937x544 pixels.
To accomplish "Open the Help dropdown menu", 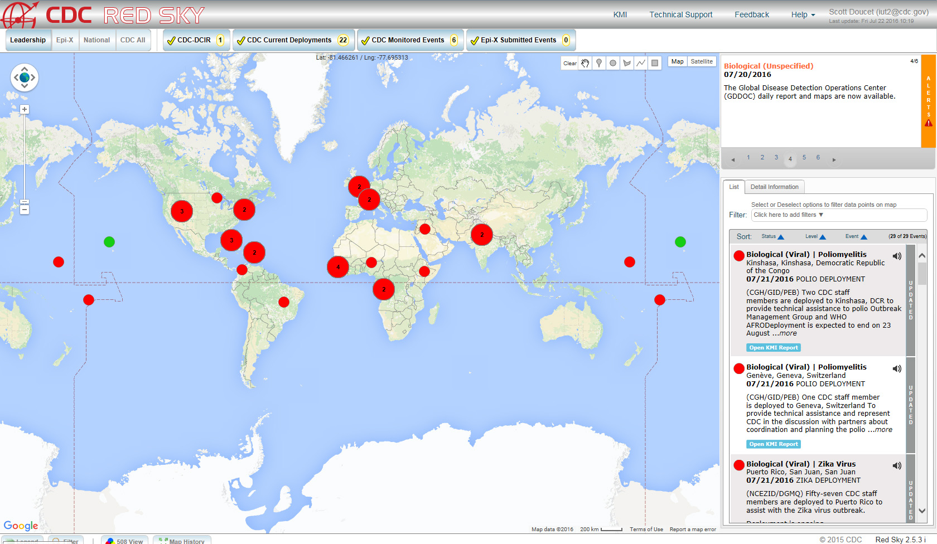I will [x=803, y=14].
